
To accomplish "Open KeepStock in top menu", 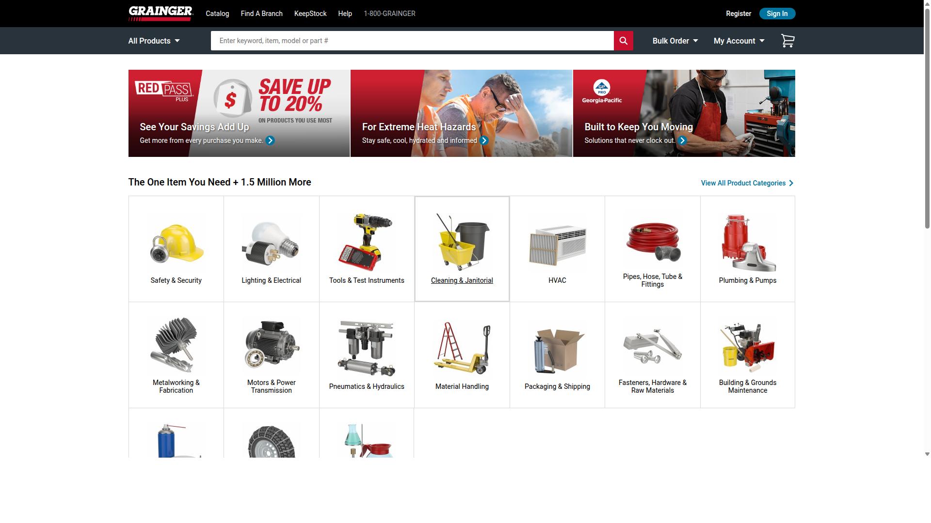I will click(310, 14).
